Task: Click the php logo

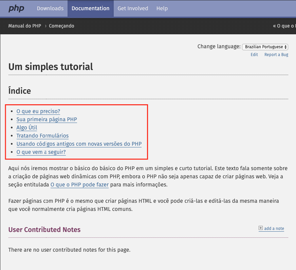Action: tap(16, 8)
